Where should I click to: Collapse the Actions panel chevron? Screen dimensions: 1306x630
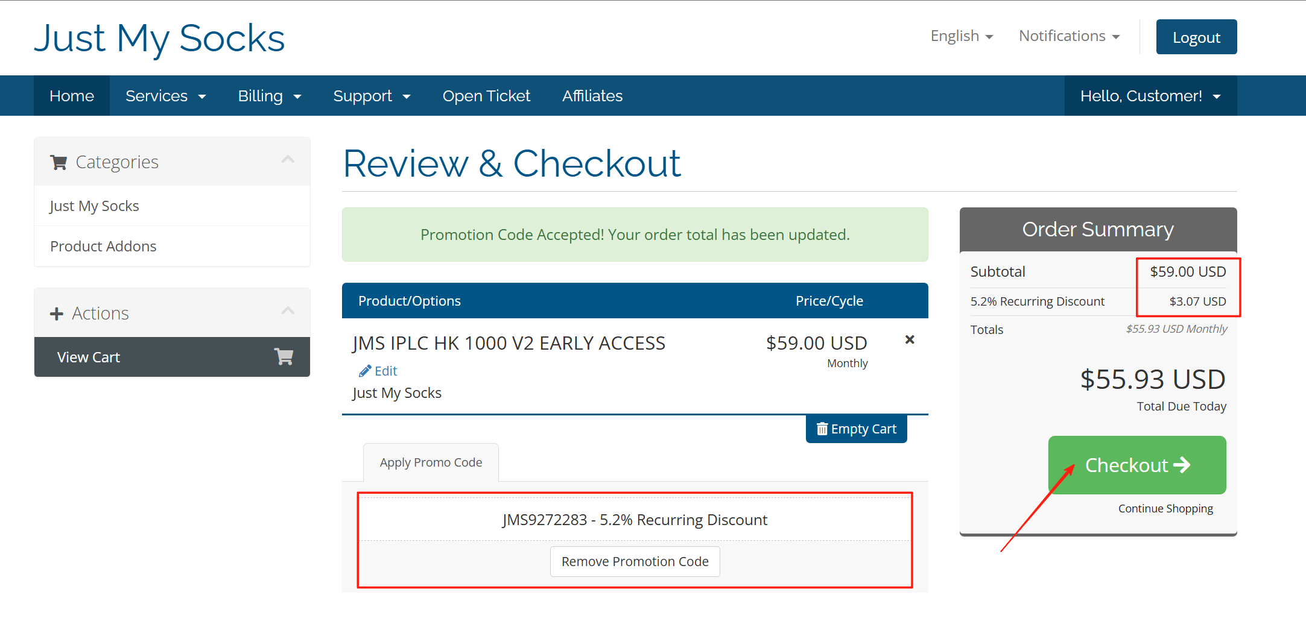pos(288,311)
